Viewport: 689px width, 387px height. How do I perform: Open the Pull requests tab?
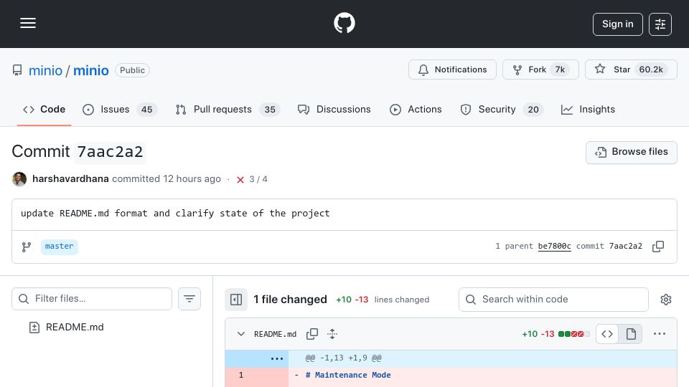coord(228,109)
